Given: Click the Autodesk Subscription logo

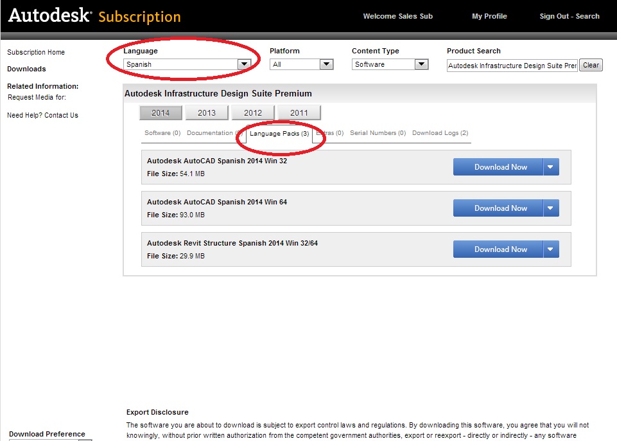Looking at the screenshot, I should point(94,16).
